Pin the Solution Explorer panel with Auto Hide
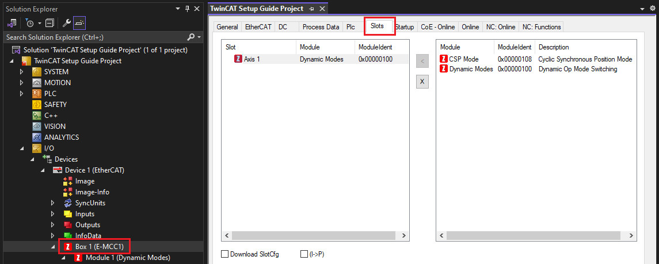 188,9
